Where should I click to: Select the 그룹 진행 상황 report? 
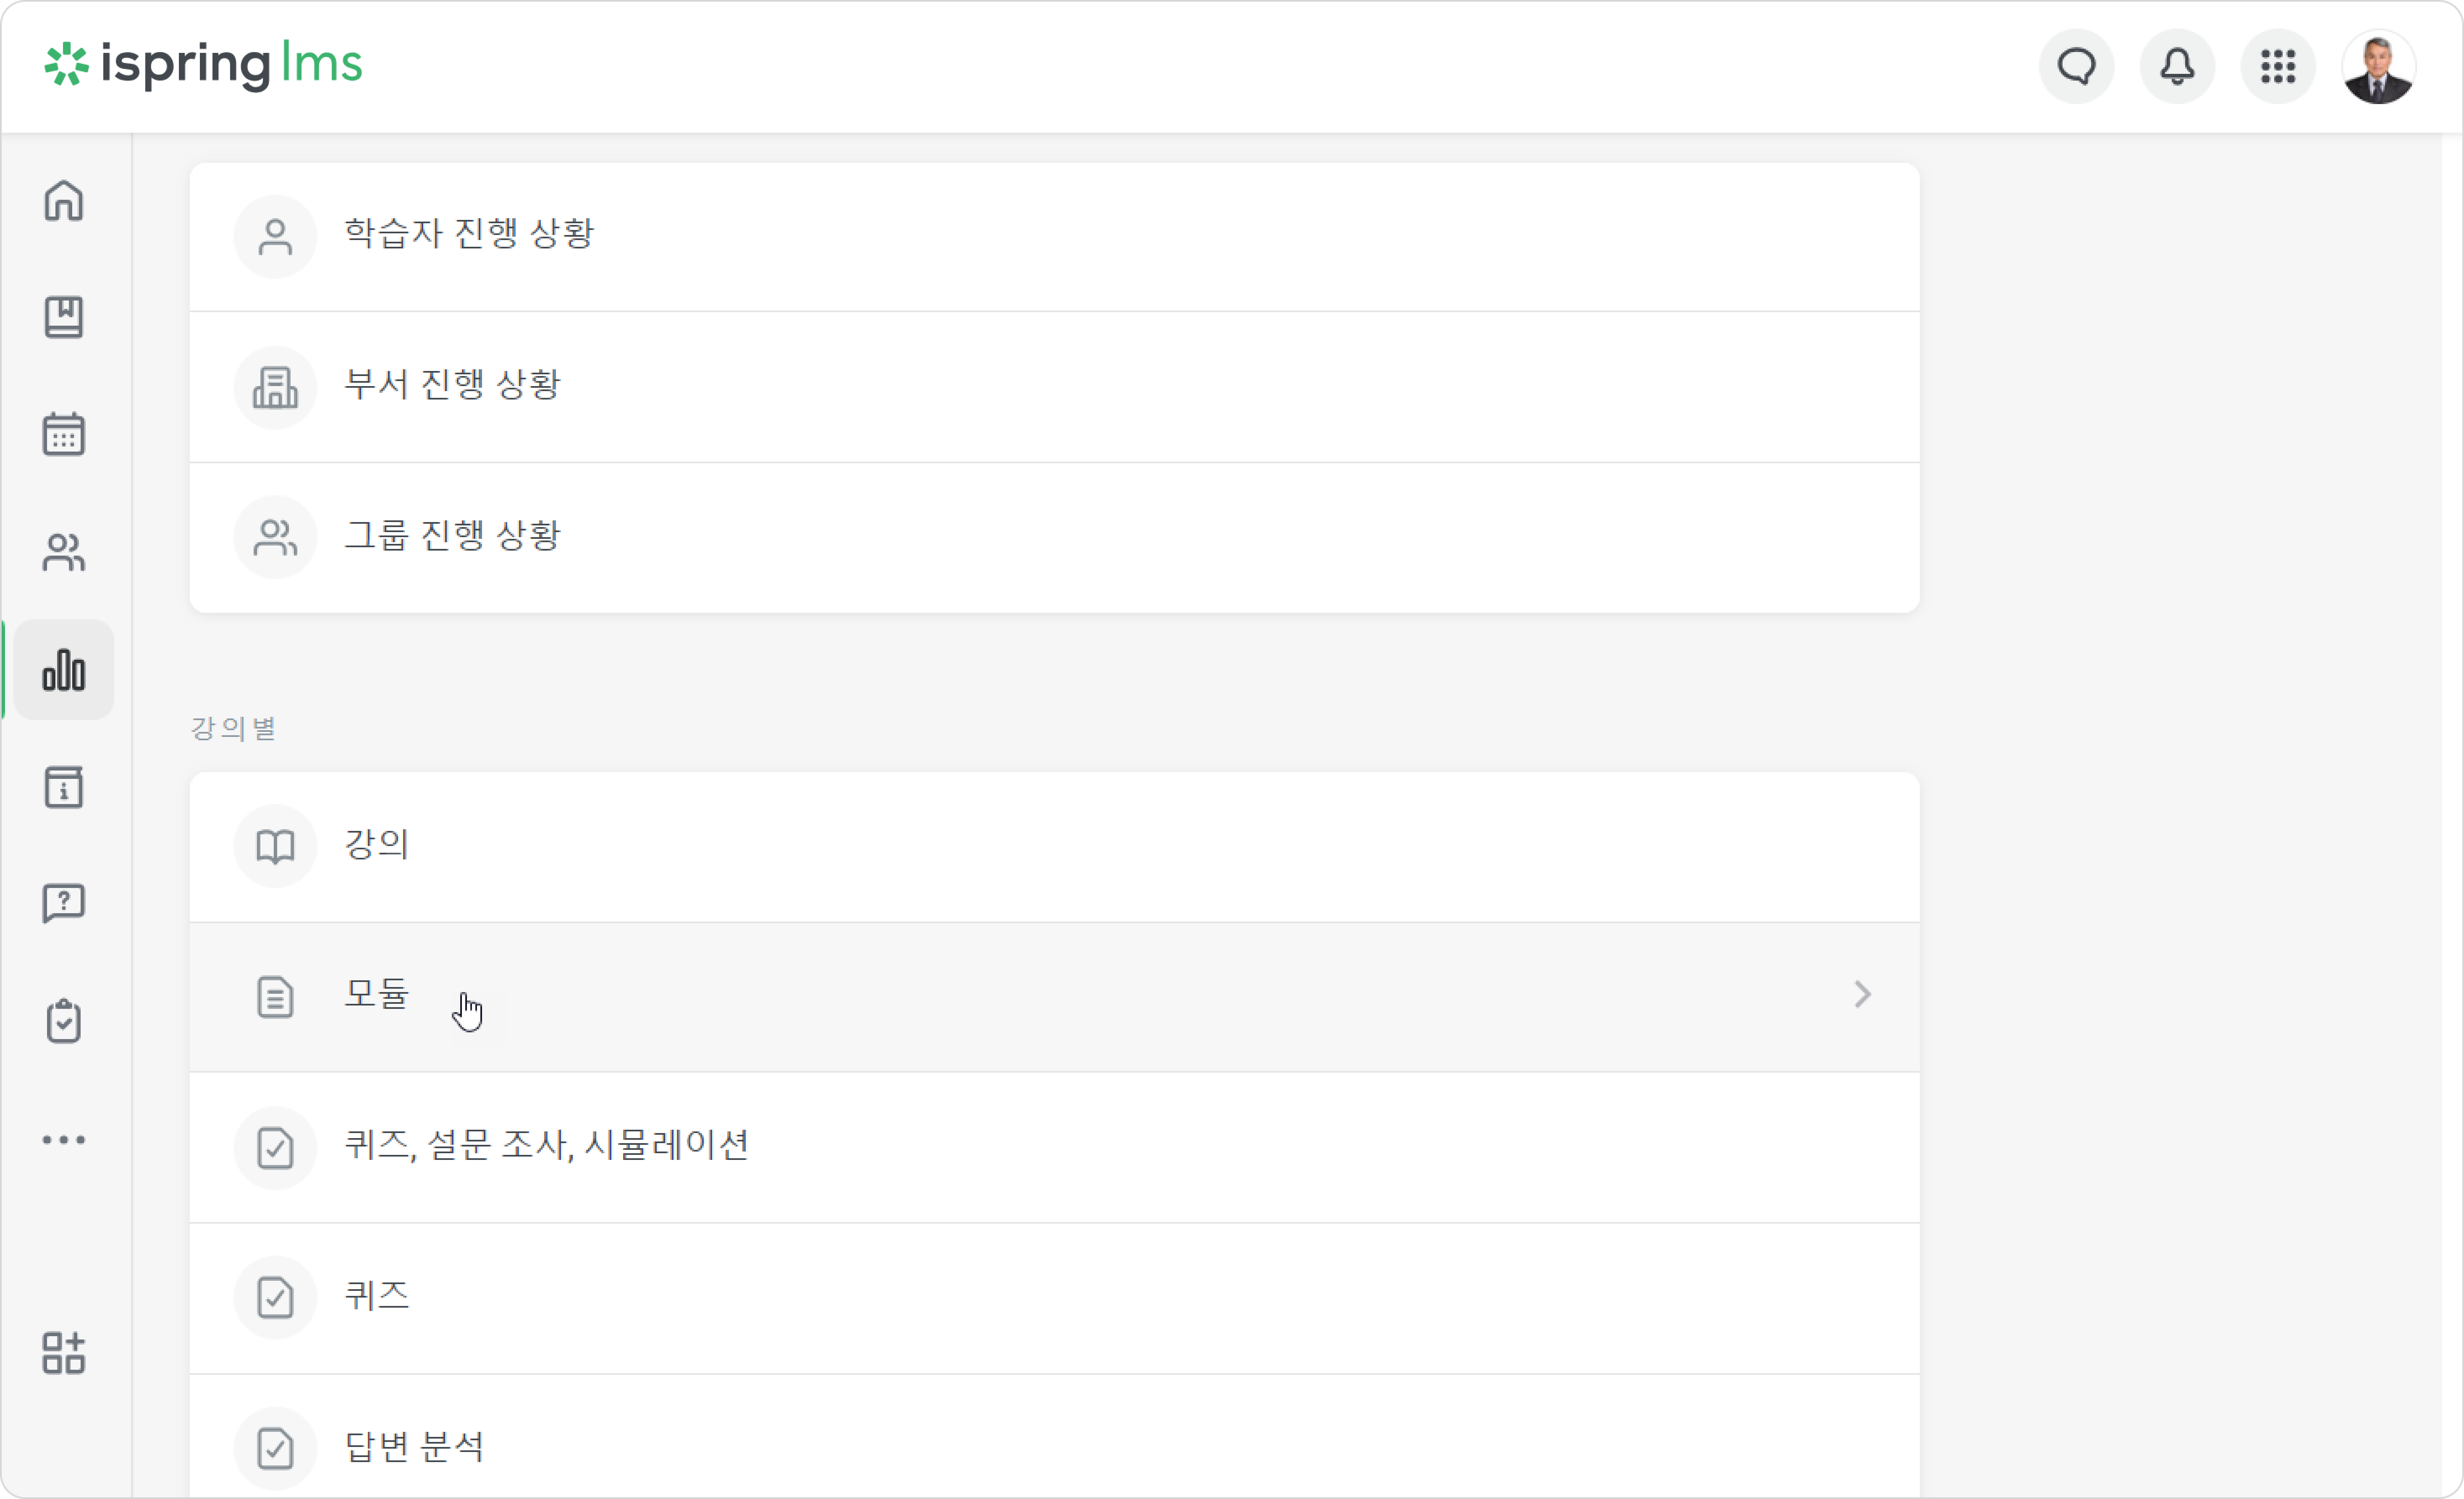click(1054, 538)
